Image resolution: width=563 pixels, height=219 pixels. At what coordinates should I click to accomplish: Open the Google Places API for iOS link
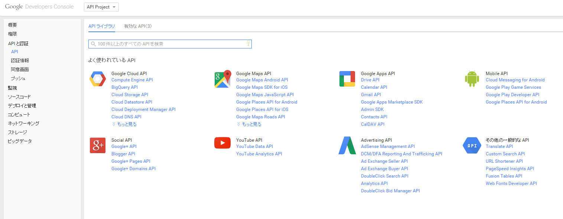(262, 109)
